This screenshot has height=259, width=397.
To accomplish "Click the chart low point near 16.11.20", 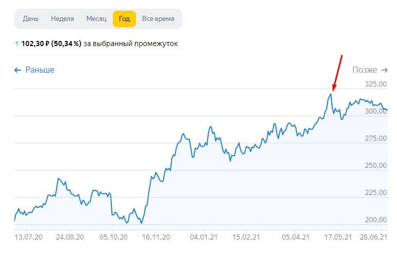I will [x=141, y=223].
